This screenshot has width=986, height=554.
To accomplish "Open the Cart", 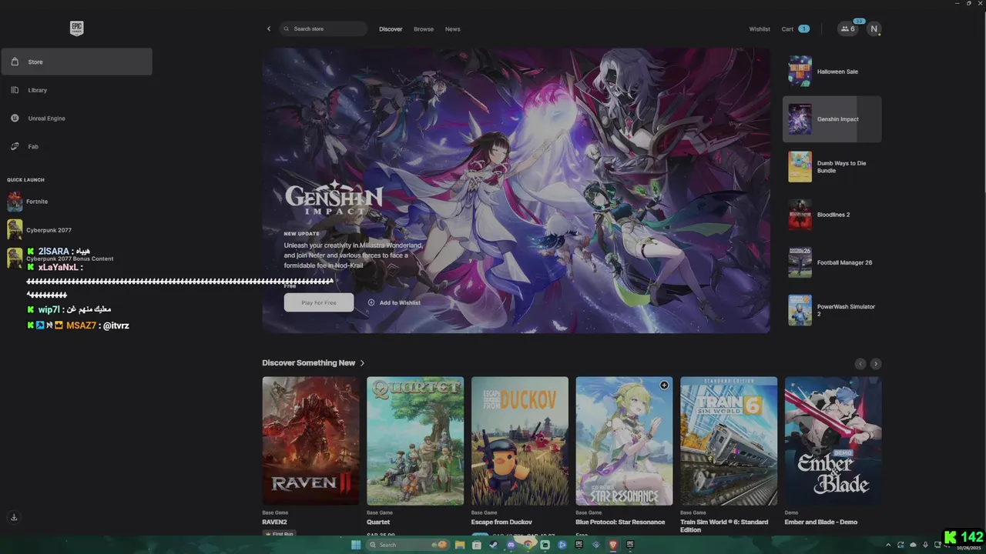I will (x=795, y=29).
